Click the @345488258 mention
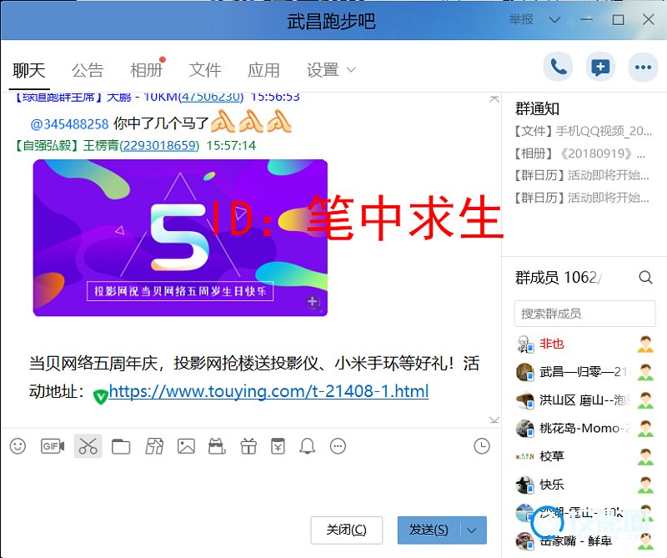Viewport: 667px width, 558px height. coord(70,124)
